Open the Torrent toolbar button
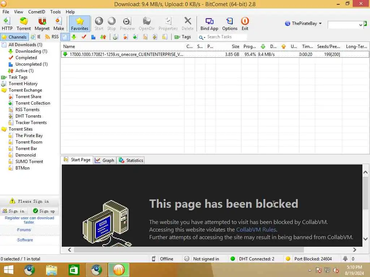Viewport: 370px width, 277px height. [23, 24]
